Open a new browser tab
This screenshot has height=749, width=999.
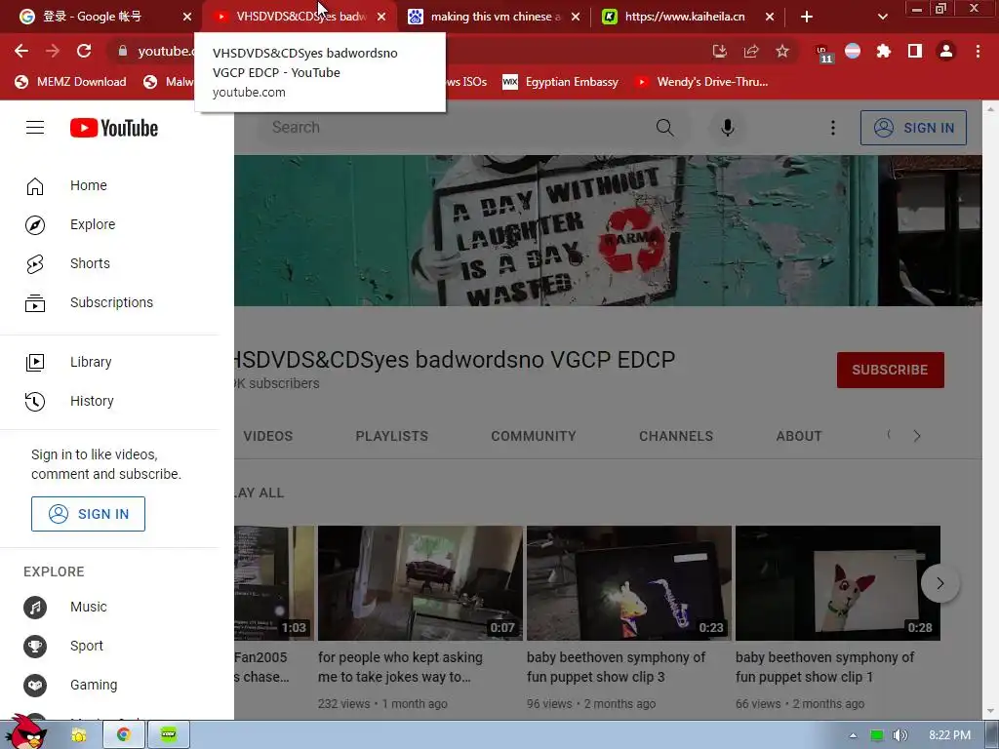[x=807, y=17]
